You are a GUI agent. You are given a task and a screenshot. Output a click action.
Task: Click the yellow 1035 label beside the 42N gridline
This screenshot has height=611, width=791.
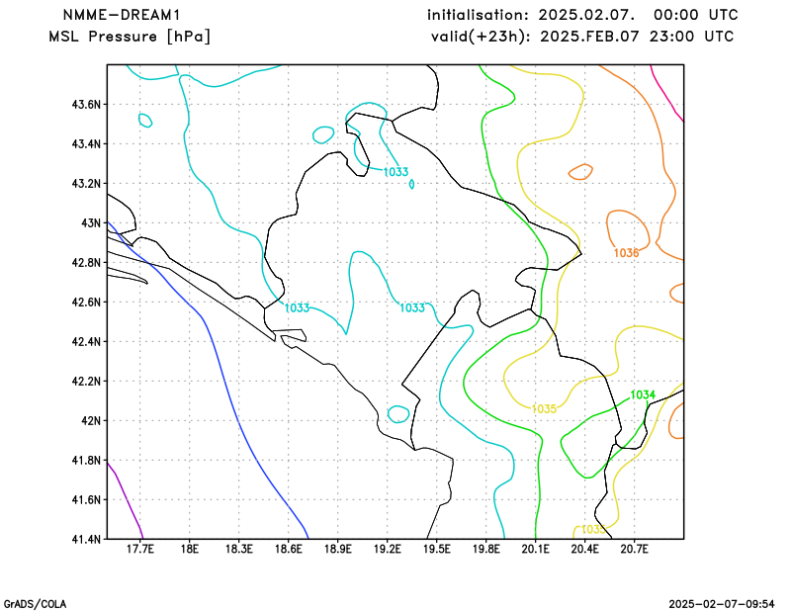click(x=544, y=409)
